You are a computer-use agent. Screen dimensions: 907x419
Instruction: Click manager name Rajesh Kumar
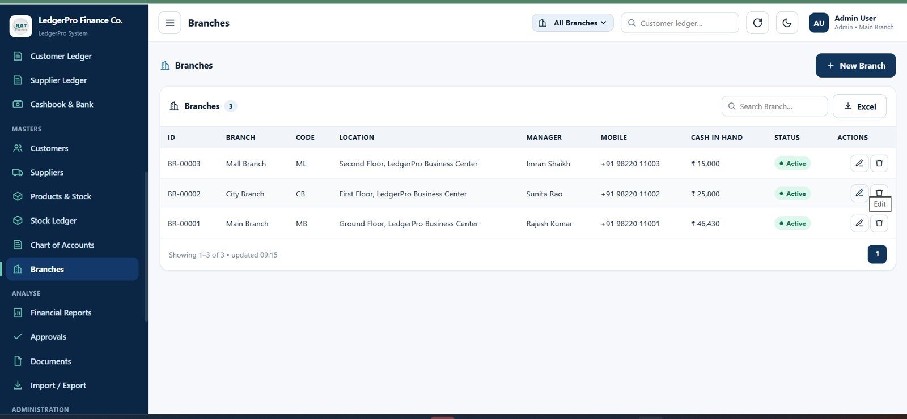pyautogui.click(x=549, y=224)
